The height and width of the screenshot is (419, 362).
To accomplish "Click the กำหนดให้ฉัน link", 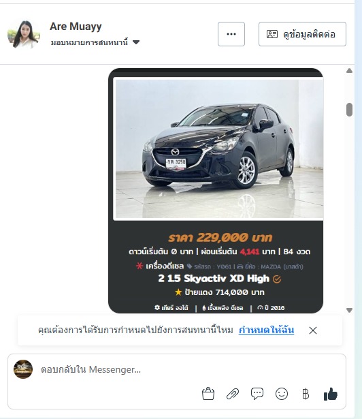I will pyautogui.click(x=266, y=330).
